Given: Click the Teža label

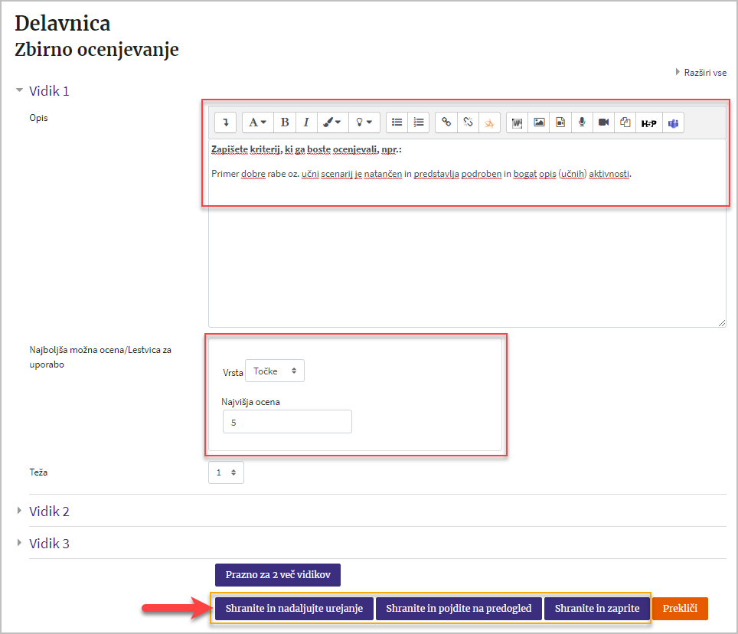Looking at the screenshot, I should click(38, 472).
